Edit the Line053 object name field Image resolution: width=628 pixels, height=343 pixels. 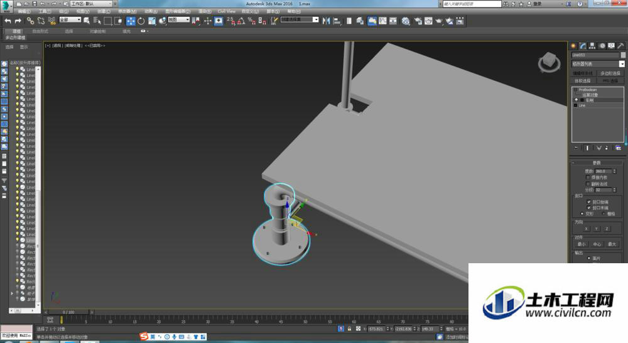[x=595, y=55]
